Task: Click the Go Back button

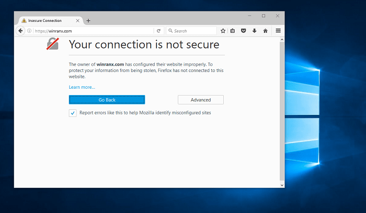Action: pyautogui.click(x=107, y=100)
